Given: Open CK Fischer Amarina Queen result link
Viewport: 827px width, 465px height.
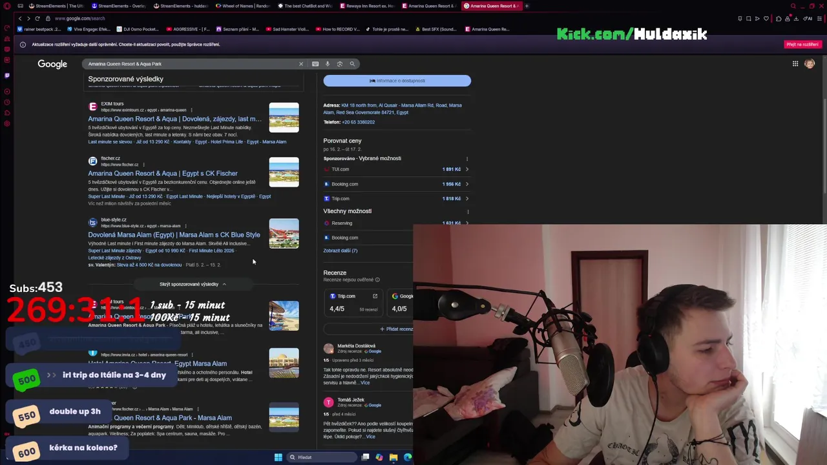Looking at the screenshot, I should [x=163, y=173].
